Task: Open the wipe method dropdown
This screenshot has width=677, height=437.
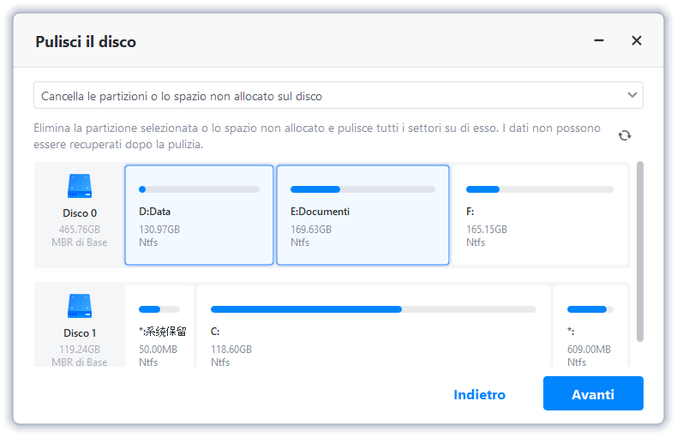Action: click(x=338, y=96)
